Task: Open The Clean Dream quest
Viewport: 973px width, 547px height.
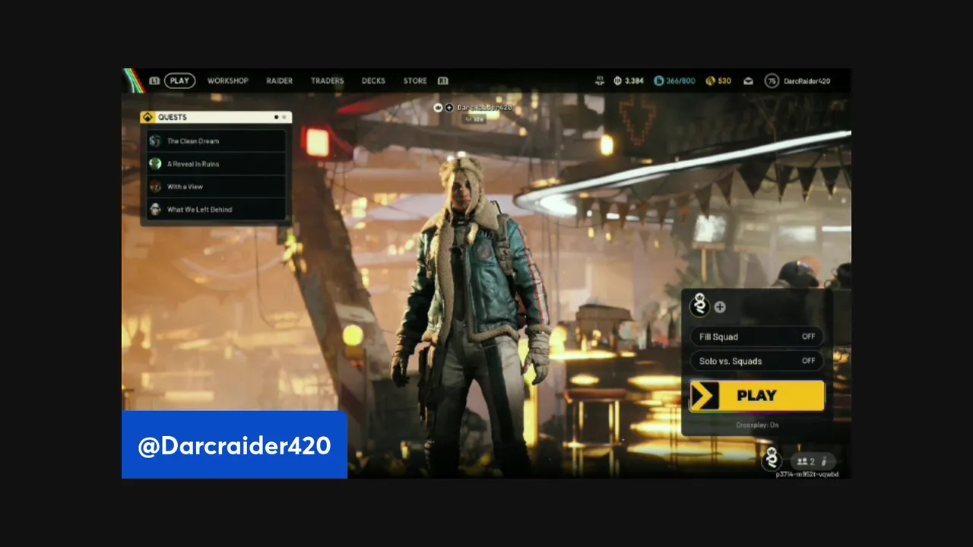Action: [217, 141]
